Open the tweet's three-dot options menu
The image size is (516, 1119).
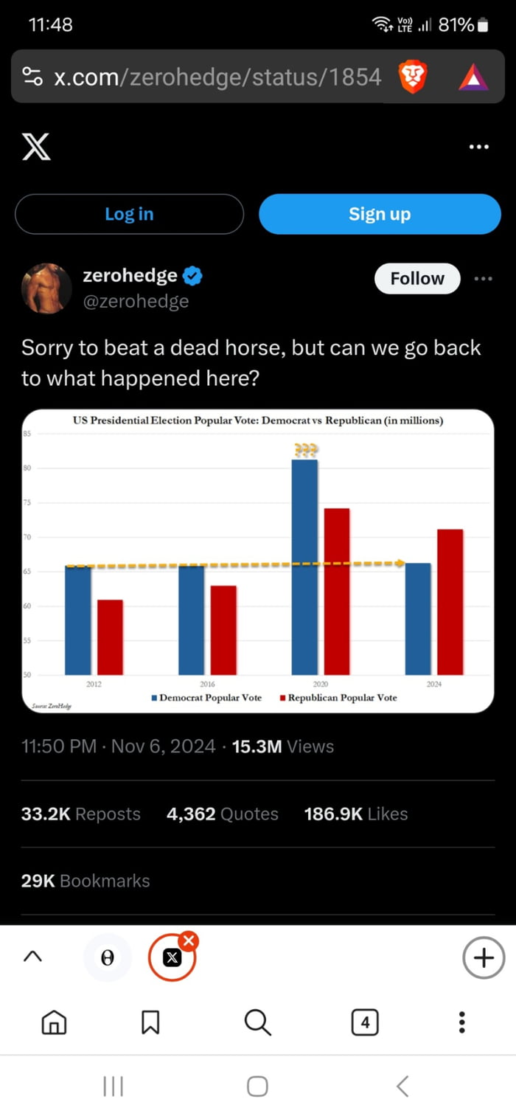click(x=483, y=279)
